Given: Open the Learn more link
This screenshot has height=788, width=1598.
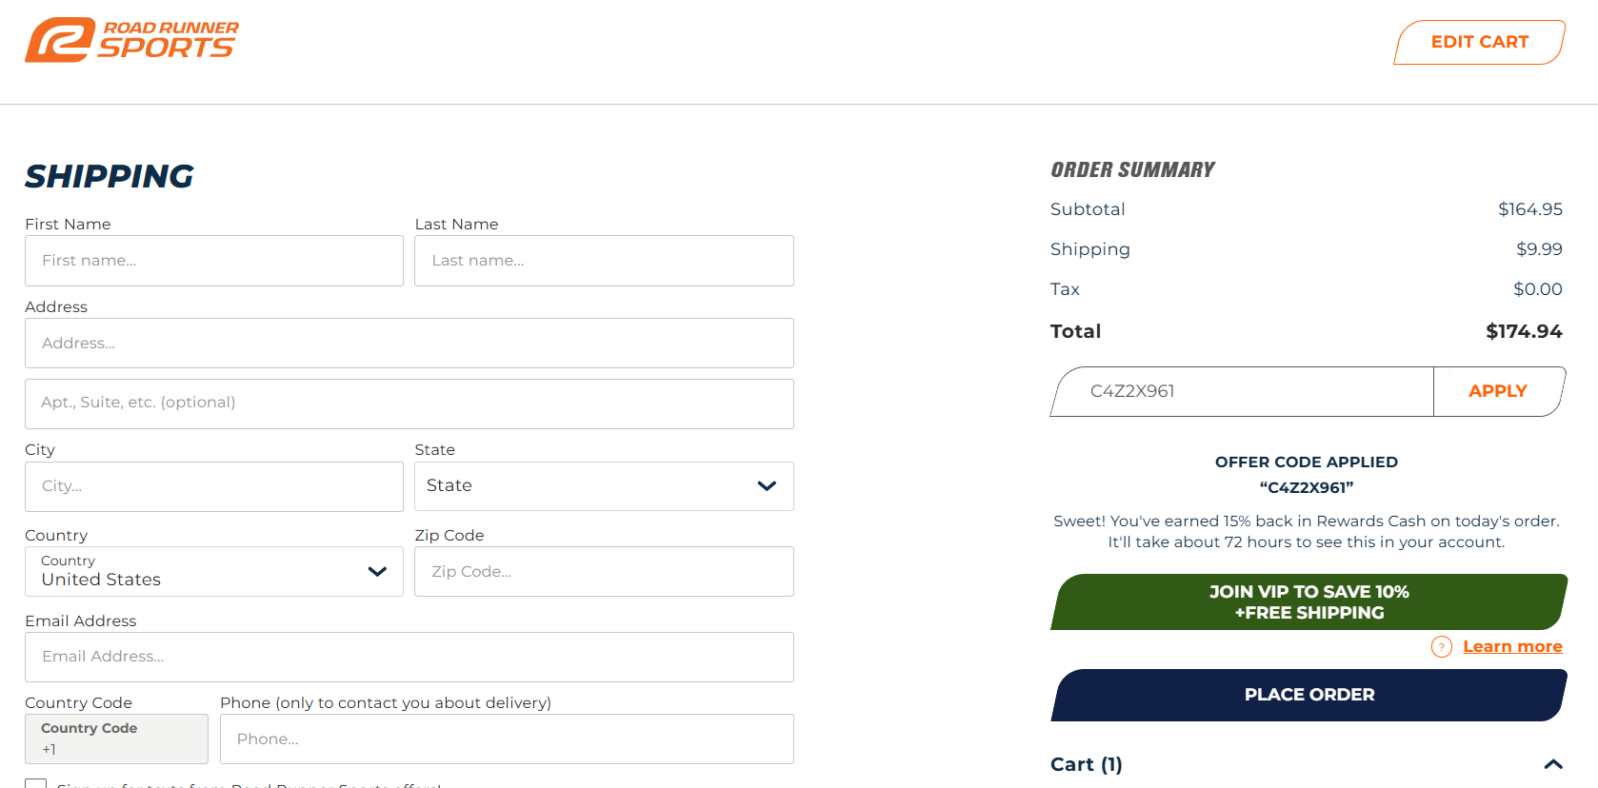Looking at the screenshot, I should coord(1512,647).
